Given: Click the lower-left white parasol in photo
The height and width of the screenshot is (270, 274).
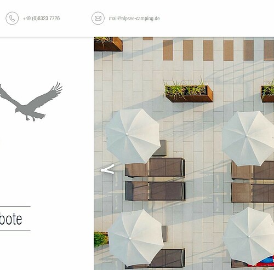Looking at the screenshot, I should coord(136,238).
